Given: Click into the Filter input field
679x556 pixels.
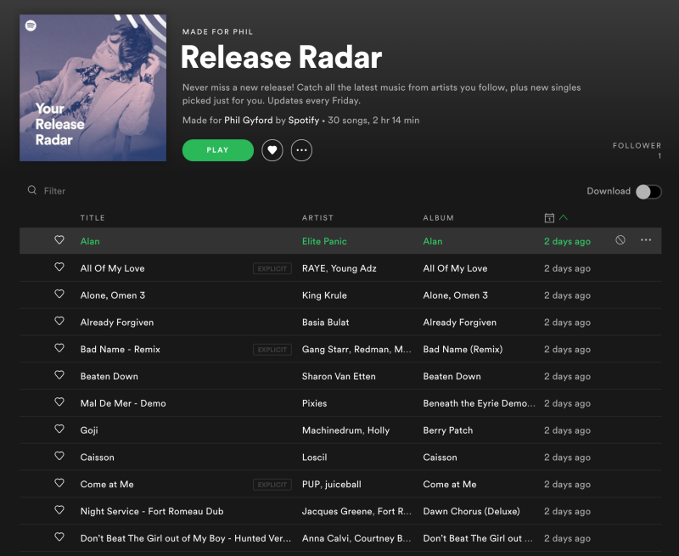Looking at the screenshot, I should [54, 191].
